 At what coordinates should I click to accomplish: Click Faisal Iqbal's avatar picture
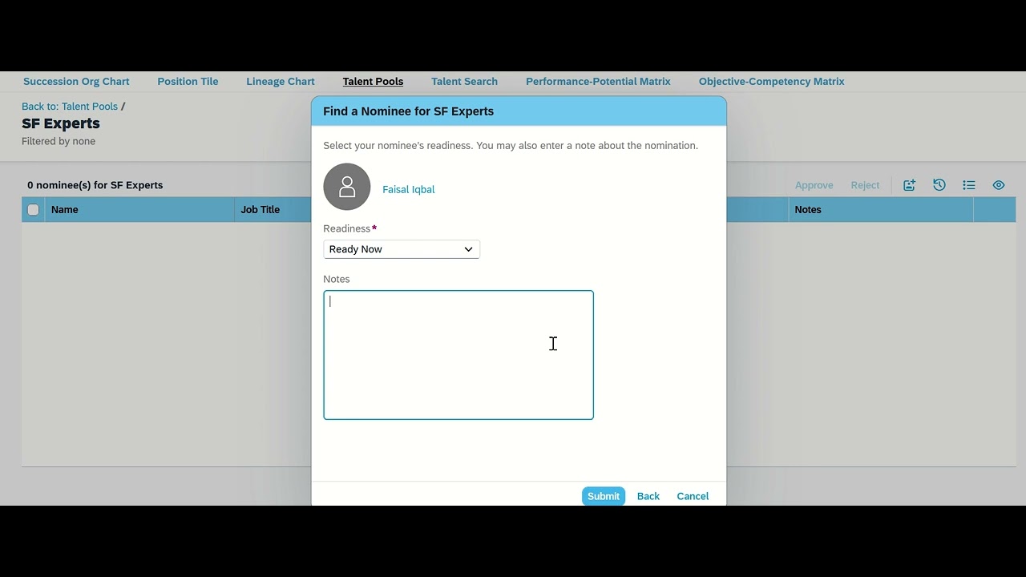[347, 187]
